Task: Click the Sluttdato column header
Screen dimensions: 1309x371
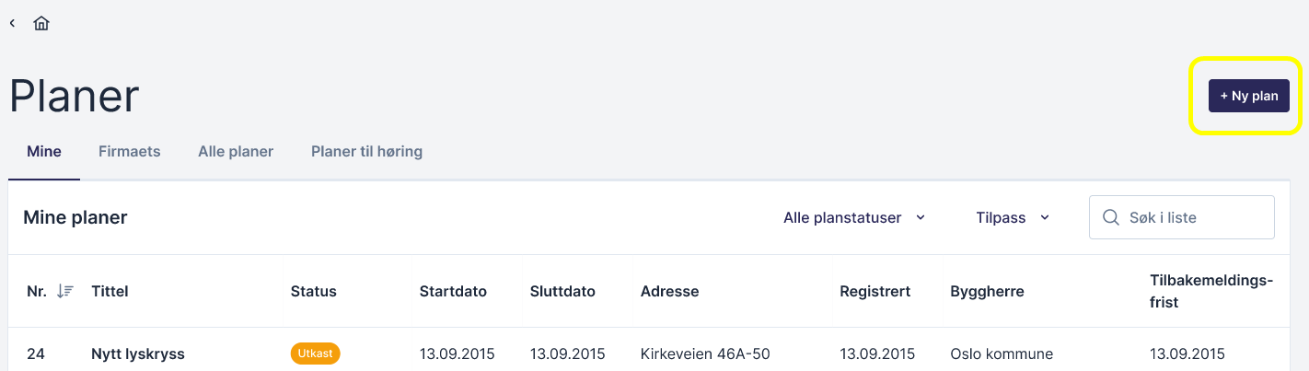Action: tap(562, 291)
